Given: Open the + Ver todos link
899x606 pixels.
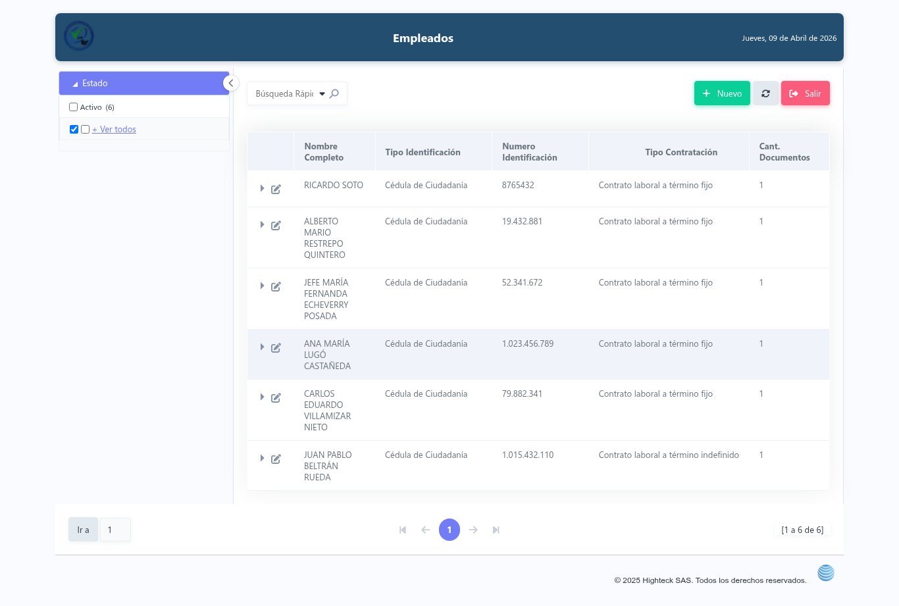Looking at the screenshot, I should 114,130.
